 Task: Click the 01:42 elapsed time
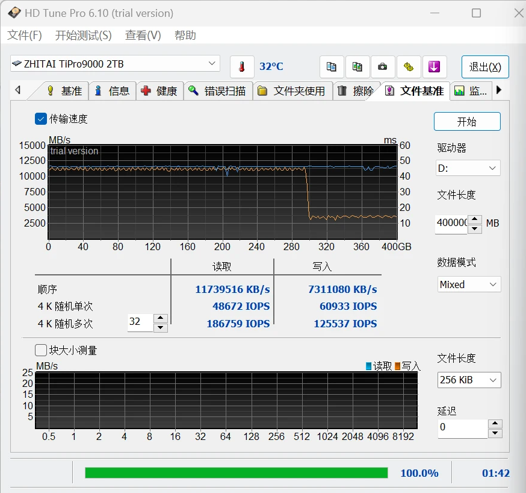[x=496, y=473]
